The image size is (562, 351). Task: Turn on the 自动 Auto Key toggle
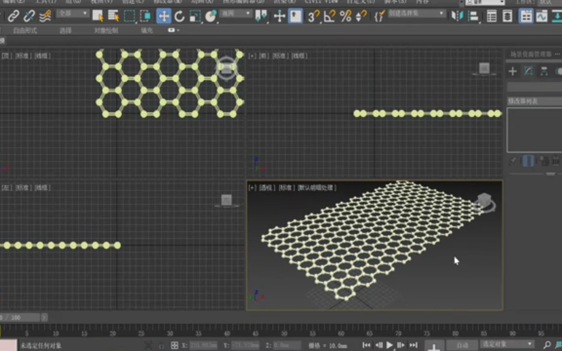[462, 345]
